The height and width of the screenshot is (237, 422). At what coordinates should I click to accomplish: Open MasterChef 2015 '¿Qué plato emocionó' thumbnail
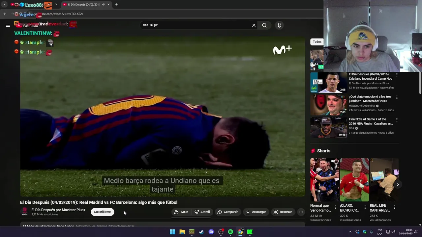click(329, 105)
